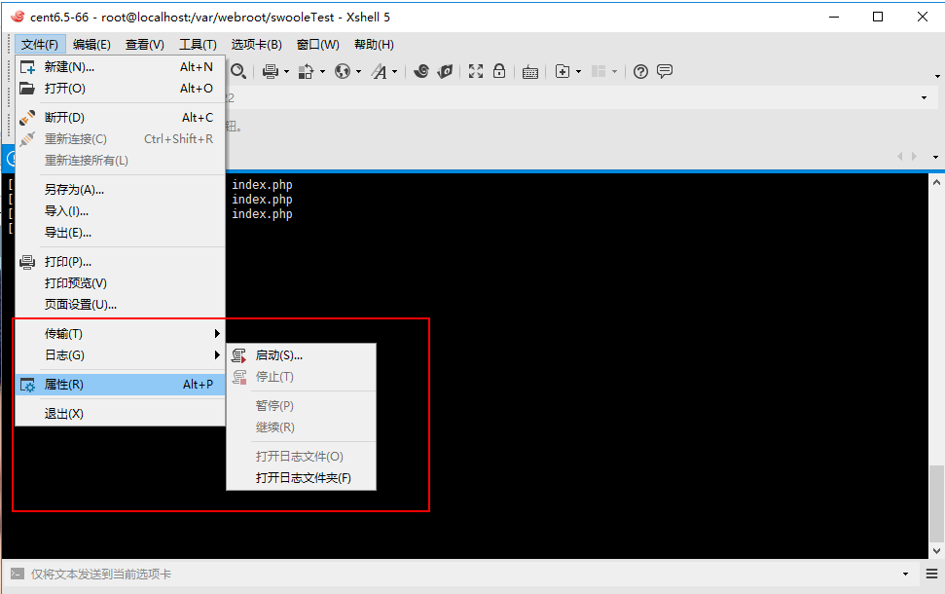Expand the globe encoding dropdown arrow
The width and height of the screenshot is (945, 594).
(358, 72)
